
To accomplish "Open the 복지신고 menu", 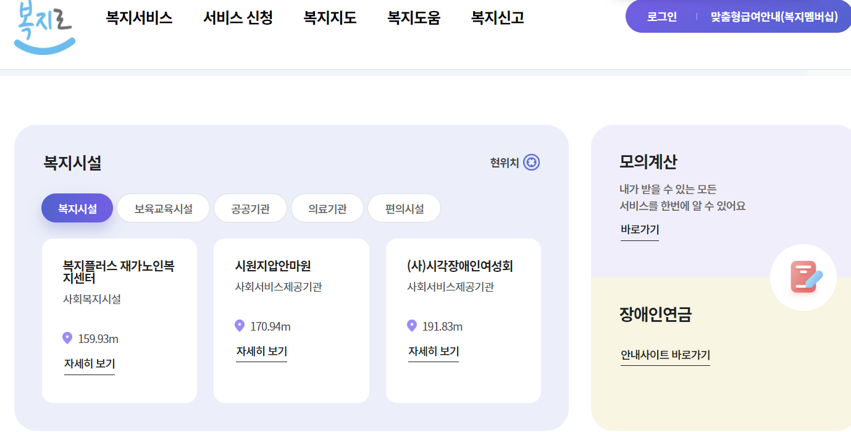I will coord(497,18).
